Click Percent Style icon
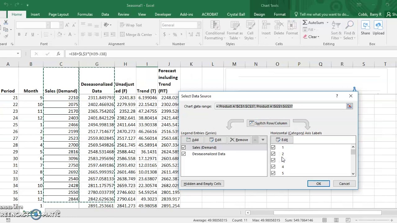397x223 pixels. pyautogui.click(x=175, y=34)
